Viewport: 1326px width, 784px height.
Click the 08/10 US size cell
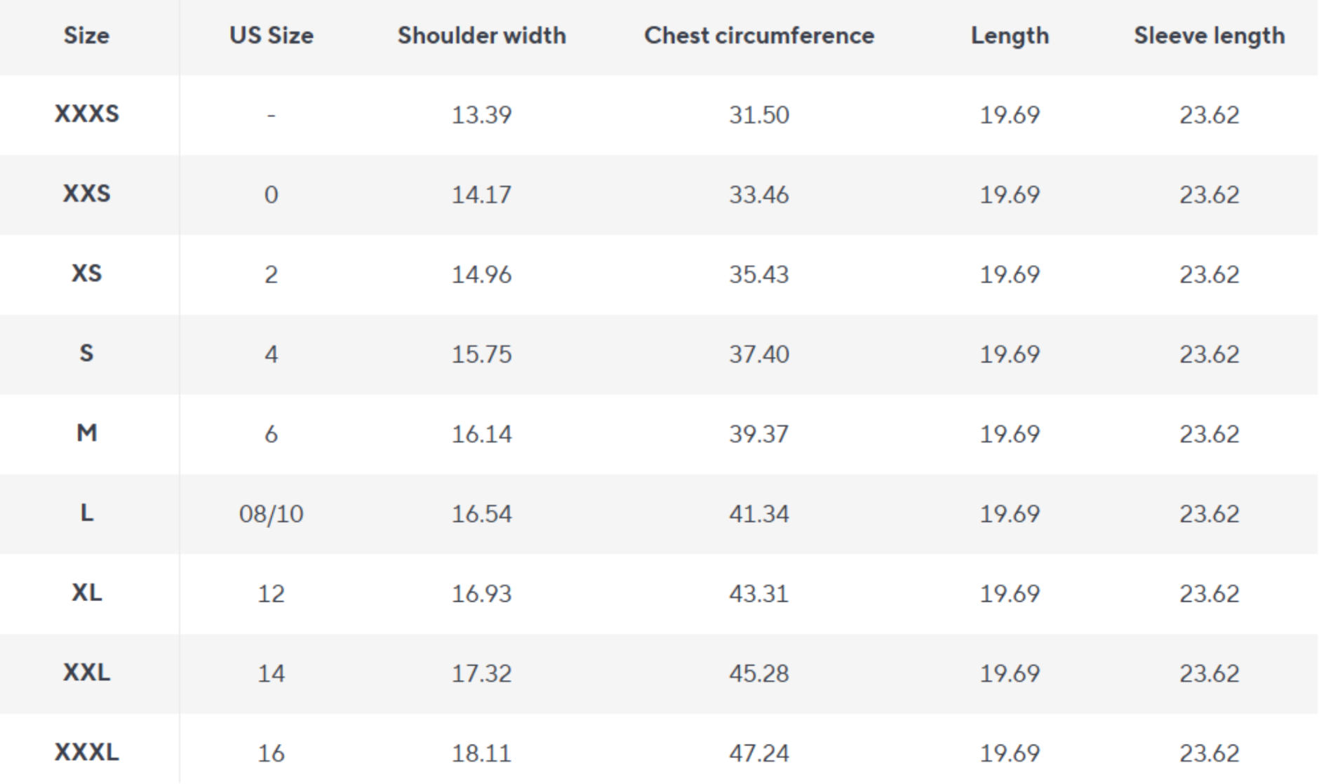coord(271,513)
